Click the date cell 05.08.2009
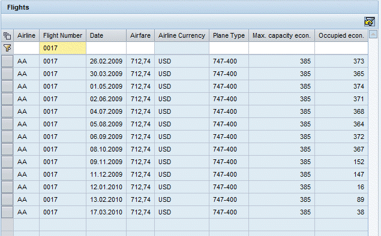The image size is (381, 236). pyautogui.click(x=106, y=124)
